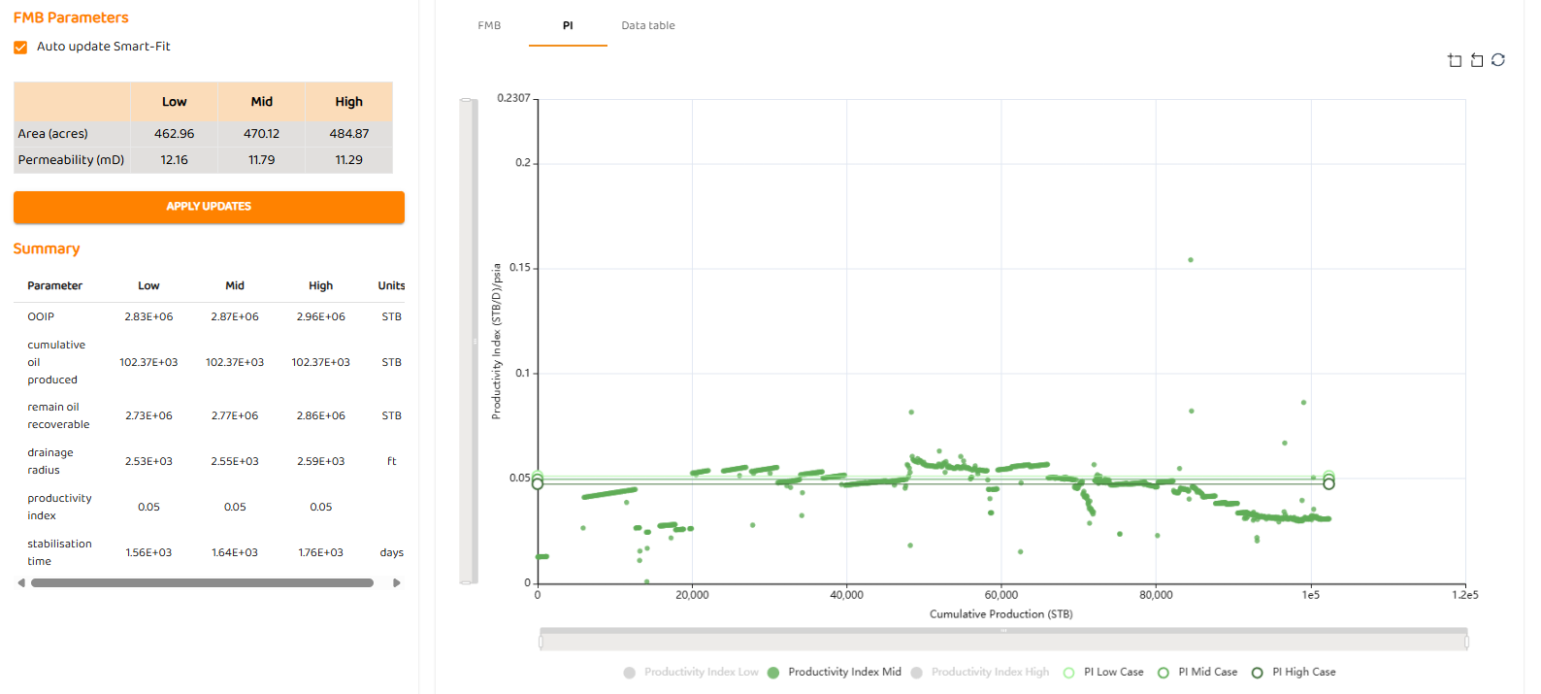Toggle PI High Case legend entry

(x=1294, y=673)
